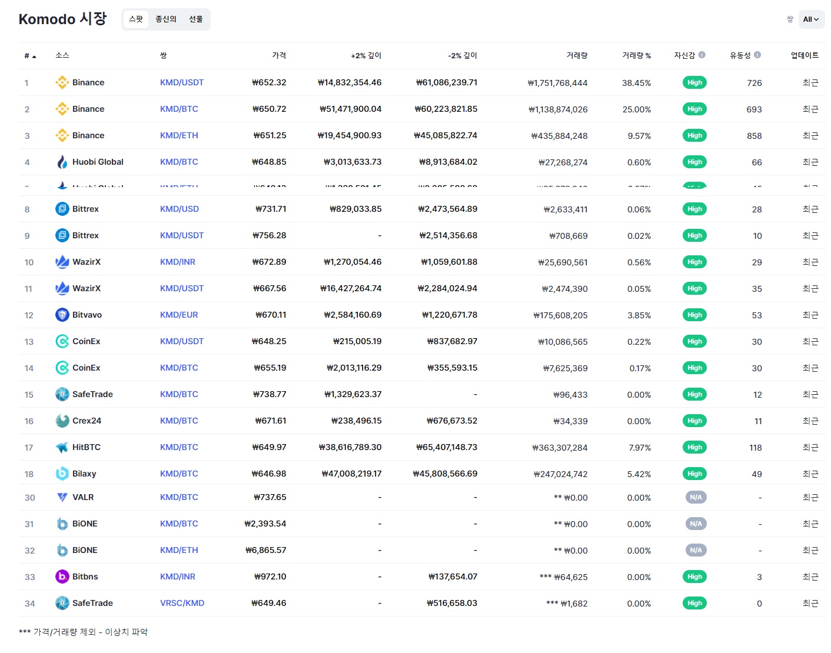The height and width of the screenshot is (653, 831).
Task: Open the SafeTrade VRSC/KMD pair link
Action: [x=182, y=603]
